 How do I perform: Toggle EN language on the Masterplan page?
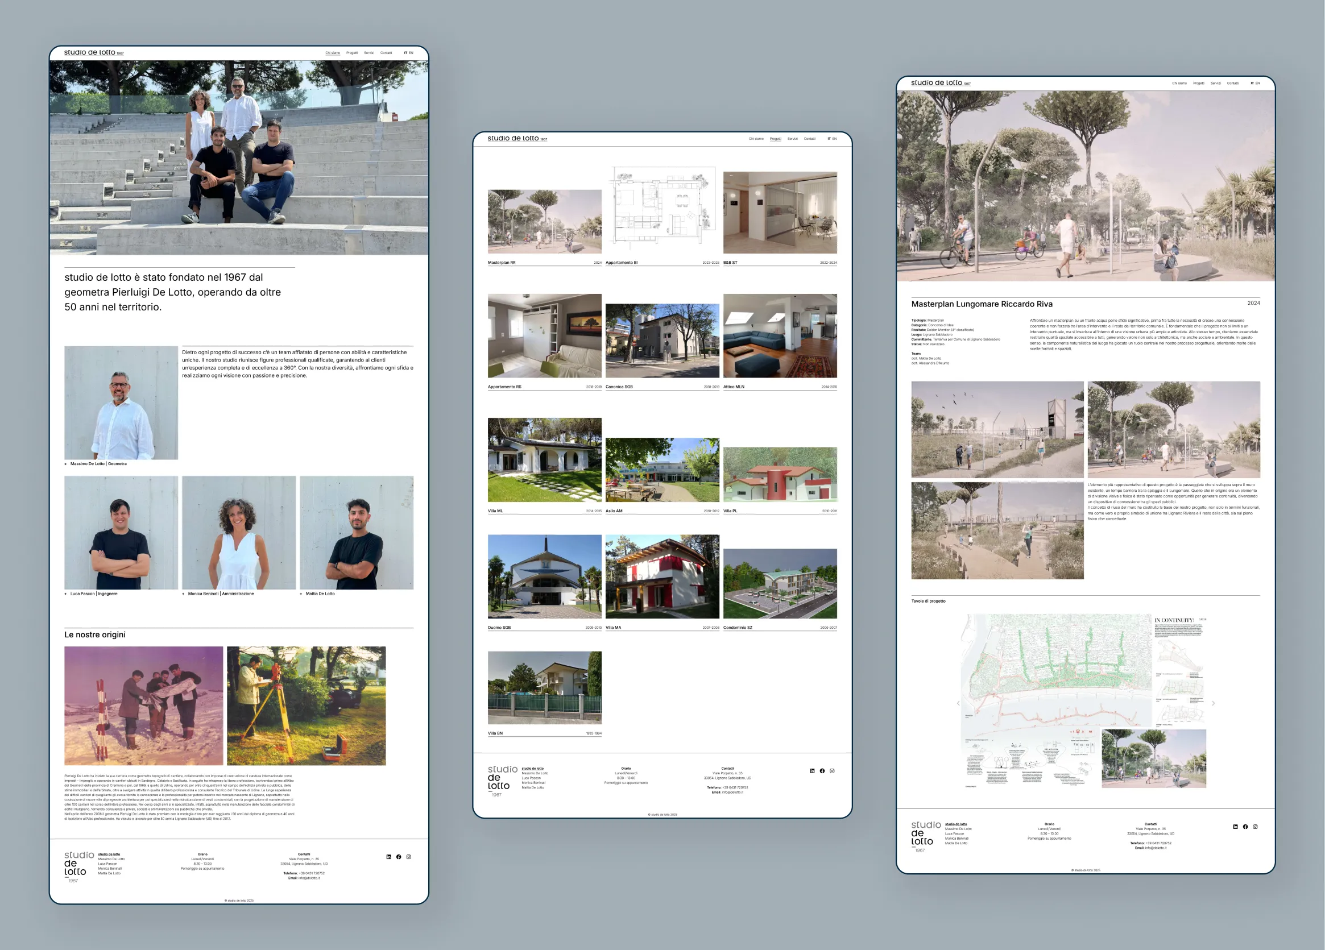pyautogui.click(x=1258, y=83)
